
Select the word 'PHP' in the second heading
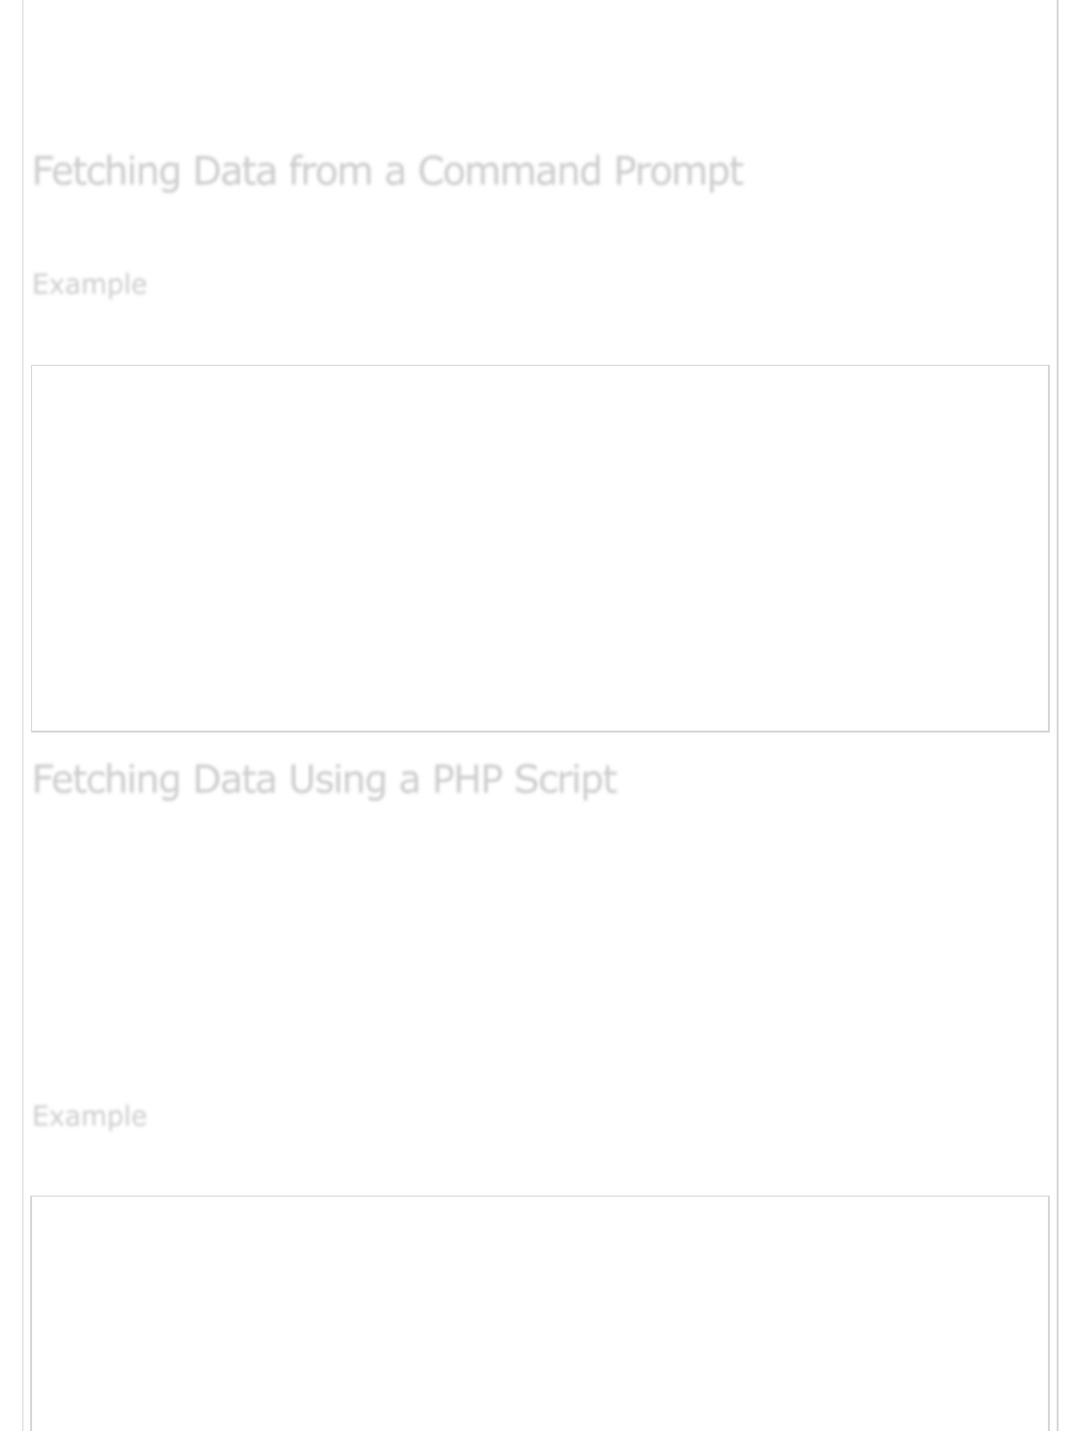[466, 779]
